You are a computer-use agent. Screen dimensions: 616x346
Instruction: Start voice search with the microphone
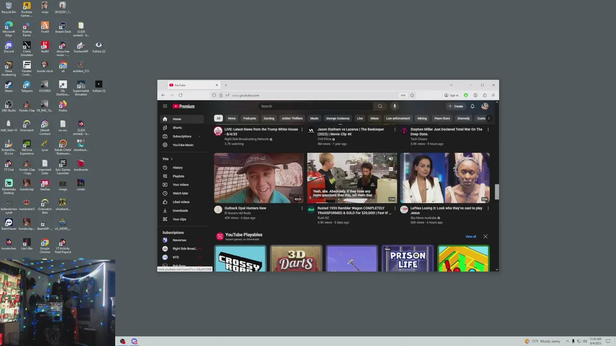coord(395,106)
